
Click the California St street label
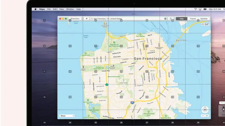tap(116, 53)
